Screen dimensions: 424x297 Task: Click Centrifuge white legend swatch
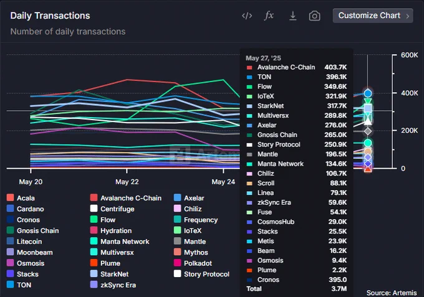(x=94, y=209)
